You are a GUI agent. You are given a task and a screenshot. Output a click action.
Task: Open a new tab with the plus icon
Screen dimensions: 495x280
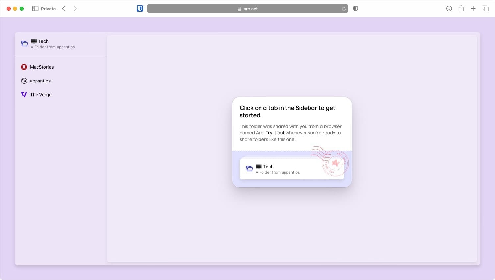click(x=473, y=8)
